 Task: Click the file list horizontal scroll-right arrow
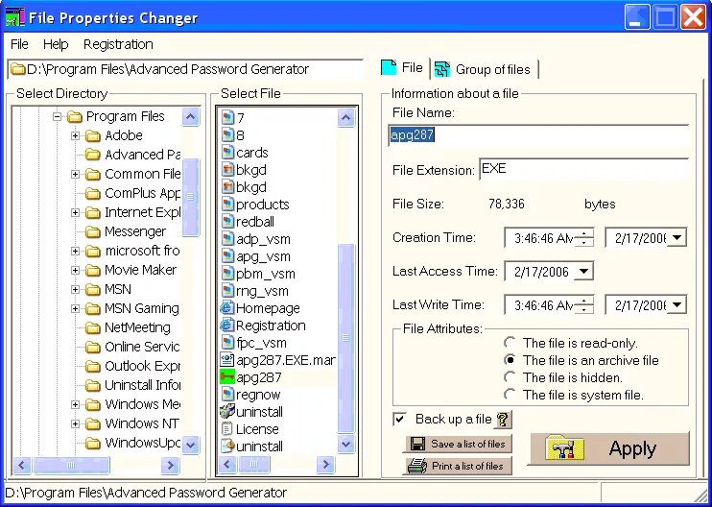(x=325, y=465)
